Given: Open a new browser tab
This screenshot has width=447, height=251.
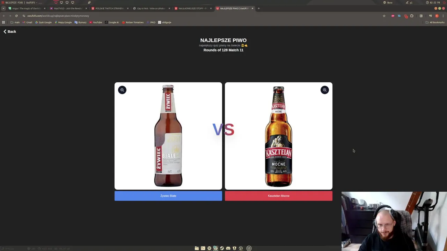Looking at the screenshot, I should [x=259, y=8].
